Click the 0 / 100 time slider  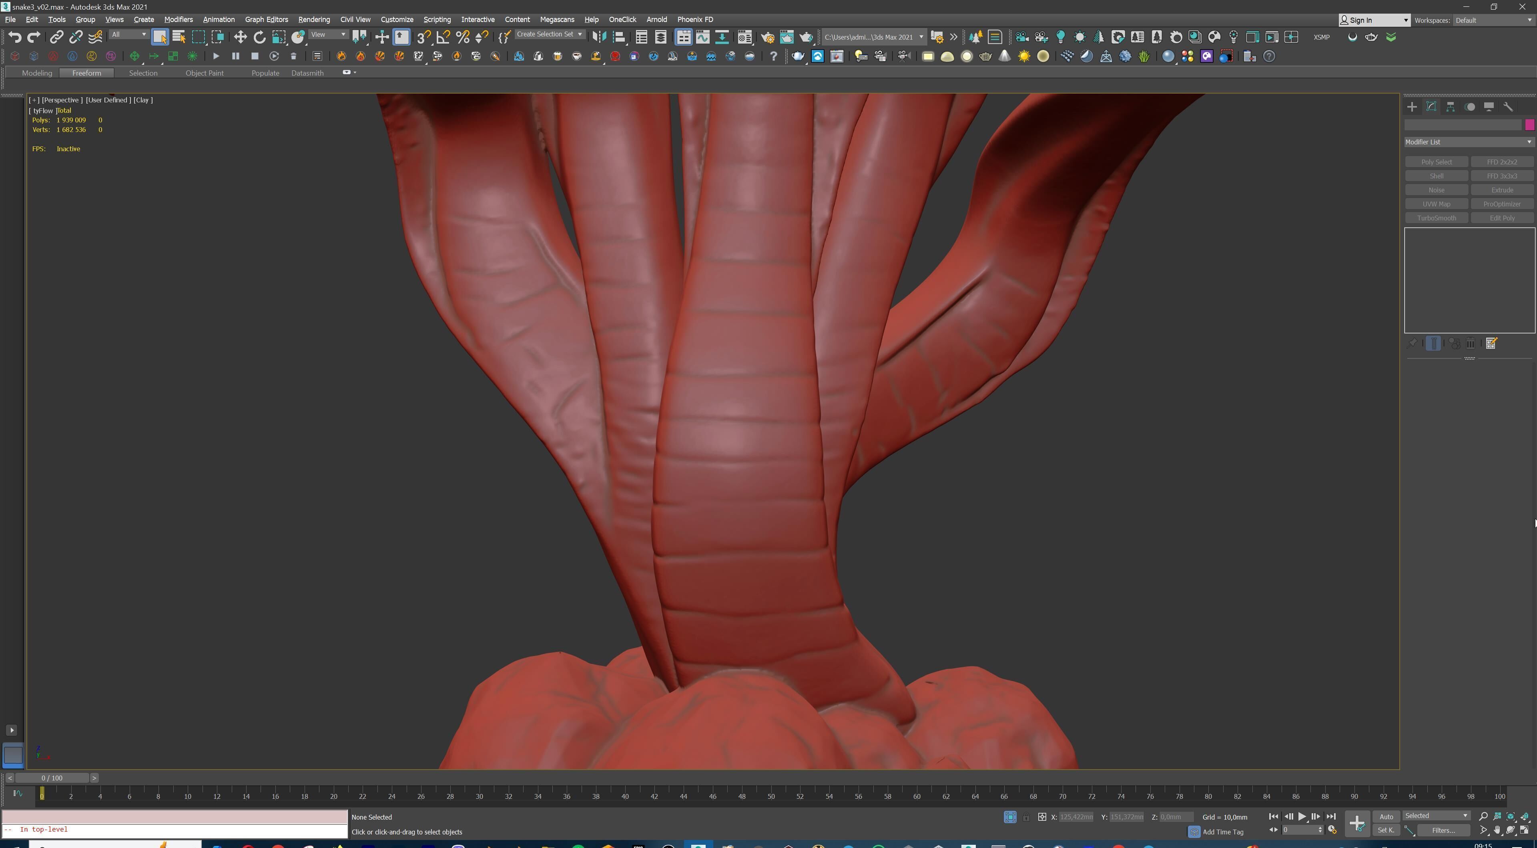coord(52,778)
